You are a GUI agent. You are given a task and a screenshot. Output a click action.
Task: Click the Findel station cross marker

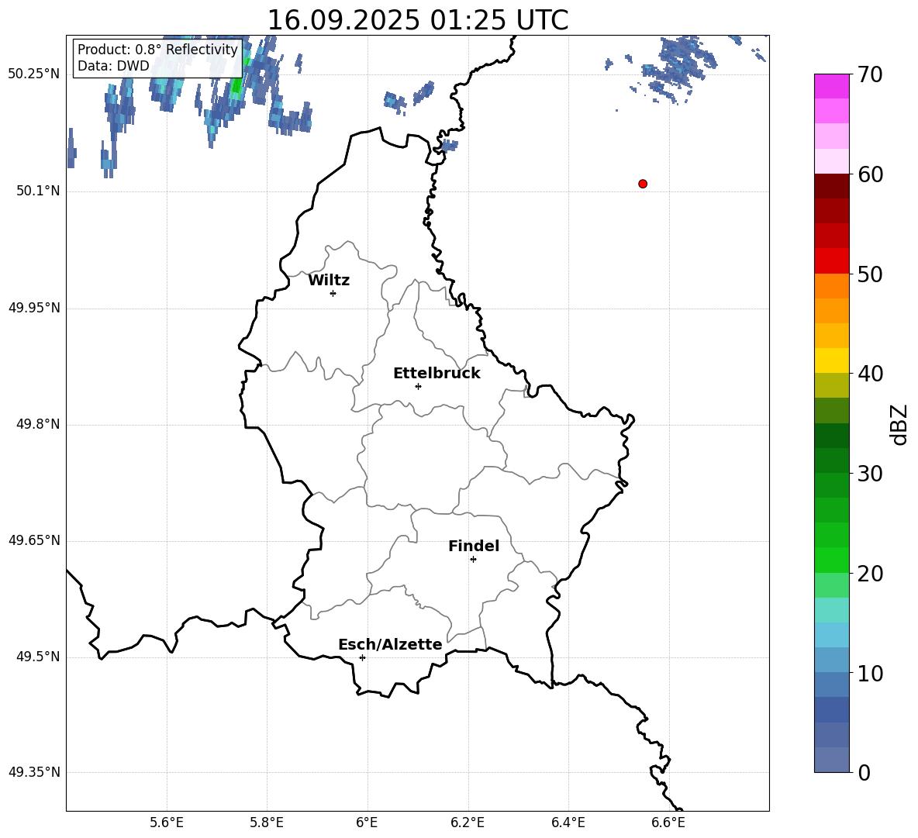[473, 559]
